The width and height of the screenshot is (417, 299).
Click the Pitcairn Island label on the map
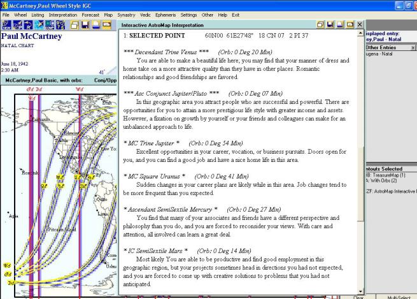click(x=62, y=230)
